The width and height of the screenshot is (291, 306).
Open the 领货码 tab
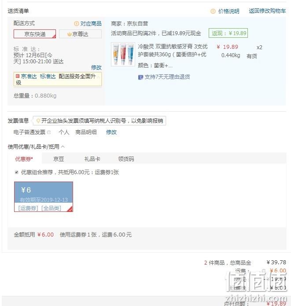coord(126,159)
